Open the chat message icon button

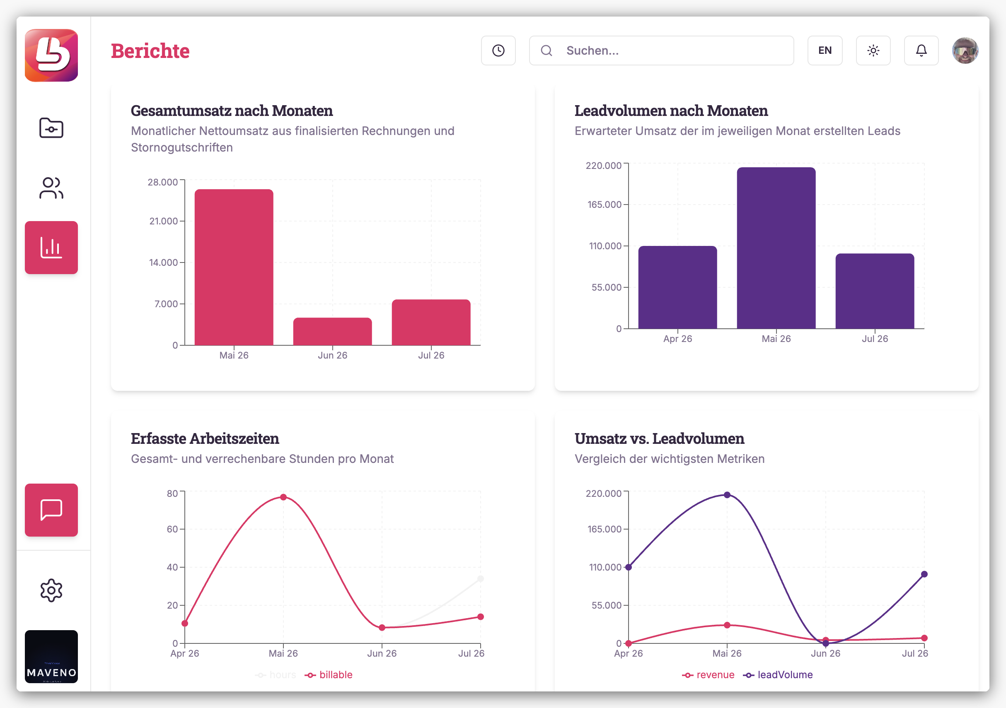(x=51, y=510)
